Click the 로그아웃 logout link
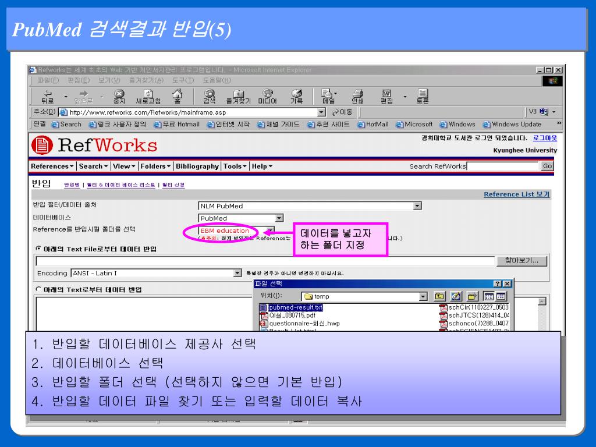The height and width of the screenshot is (447, 596). tap(544, 138)
